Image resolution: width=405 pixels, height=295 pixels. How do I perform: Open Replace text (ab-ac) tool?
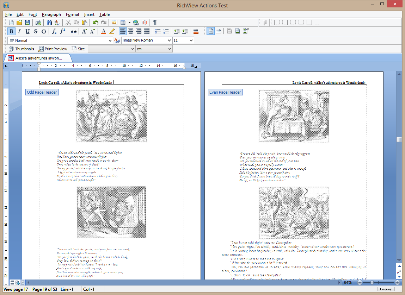coord(57,23)
